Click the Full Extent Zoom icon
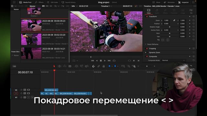The height and width of the screenshot is (116, 207). pos(123,66)
